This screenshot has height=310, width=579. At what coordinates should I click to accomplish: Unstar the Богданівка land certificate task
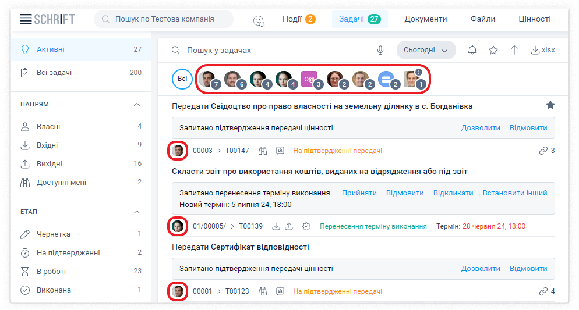(550, 105)
